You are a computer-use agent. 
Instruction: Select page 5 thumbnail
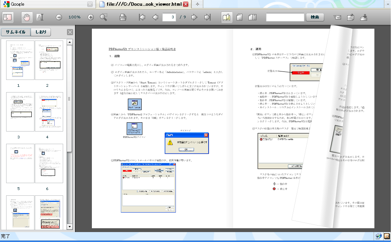pyautogui.click(x=20, y=164)
